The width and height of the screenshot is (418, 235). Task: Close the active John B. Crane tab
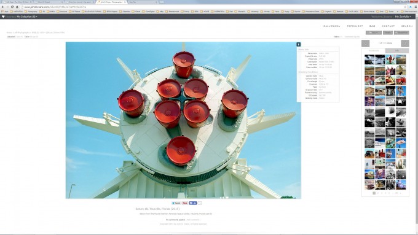tap(125, 2)
